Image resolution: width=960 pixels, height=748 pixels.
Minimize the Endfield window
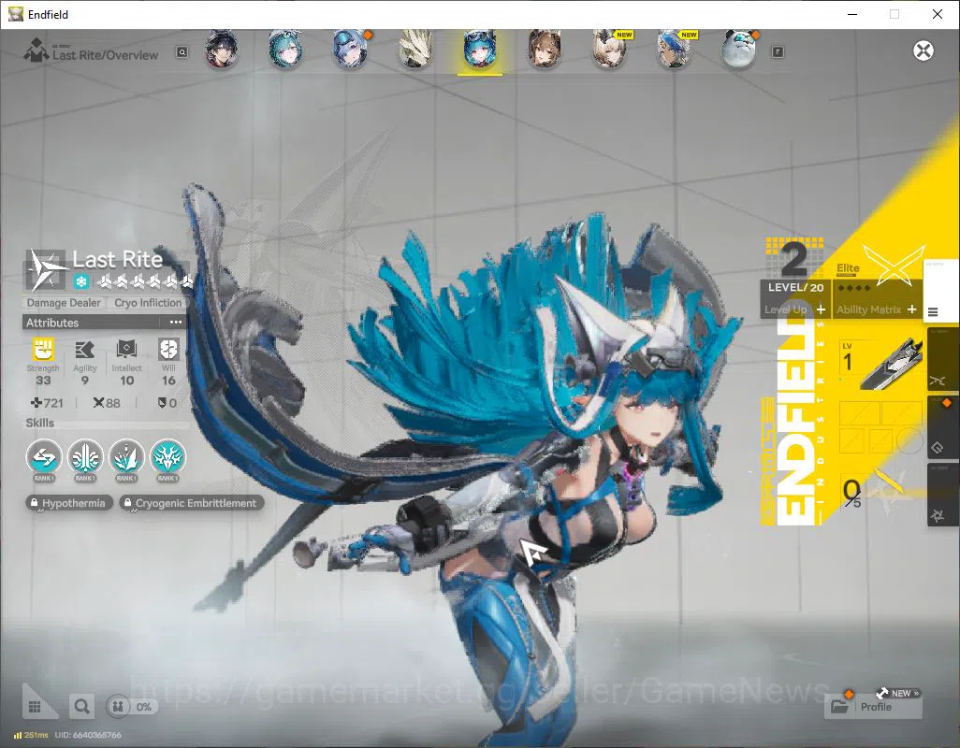coord(851,14)
